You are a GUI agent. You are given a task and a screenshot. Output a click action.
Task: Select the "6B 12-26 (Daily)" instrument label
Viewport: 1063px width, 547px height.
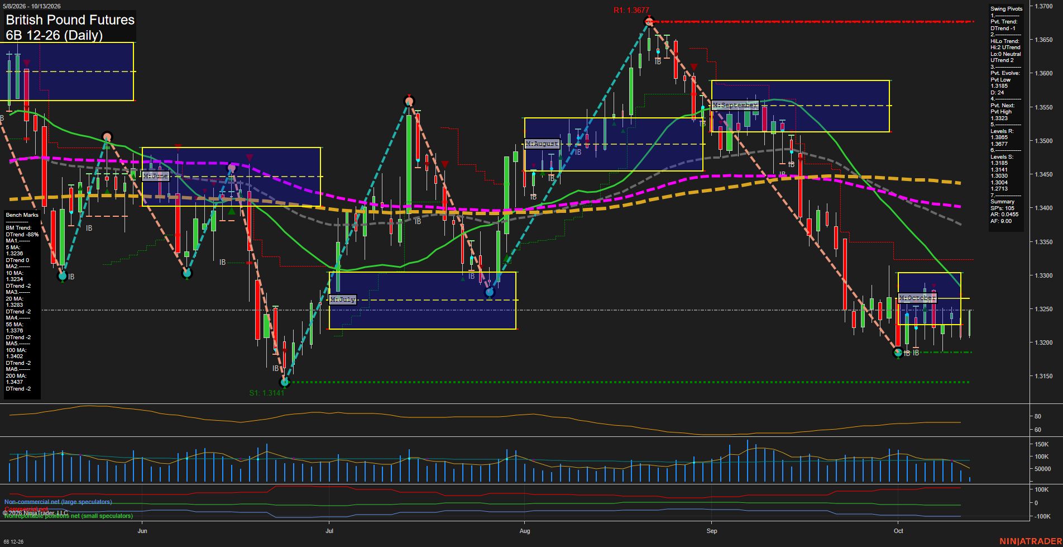(x=54, y=35)
